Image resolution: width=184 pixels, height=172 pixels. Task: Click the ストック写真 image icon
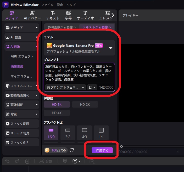(x=8, y=133)
